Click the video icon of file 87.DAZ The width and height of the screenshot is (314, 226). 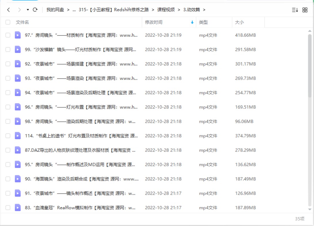pyautogui.click(x=18, y=150)
